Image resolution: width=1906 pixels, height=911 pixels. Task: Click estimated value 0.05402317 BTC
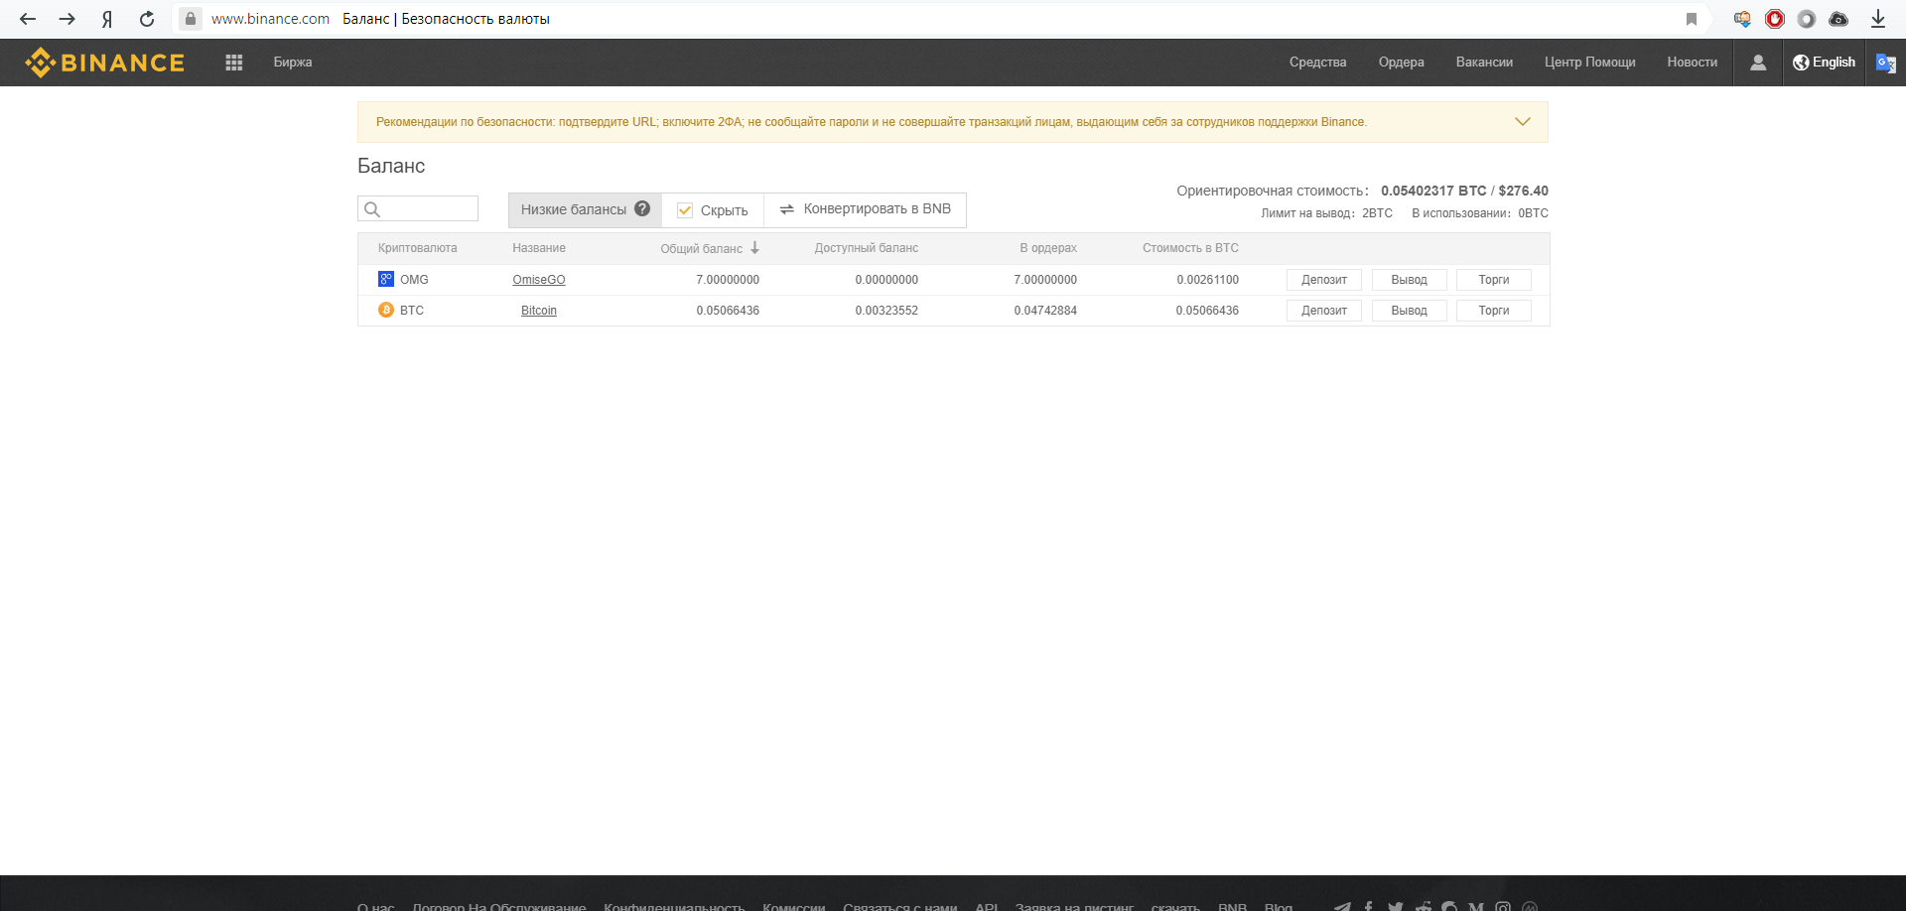1433,191
